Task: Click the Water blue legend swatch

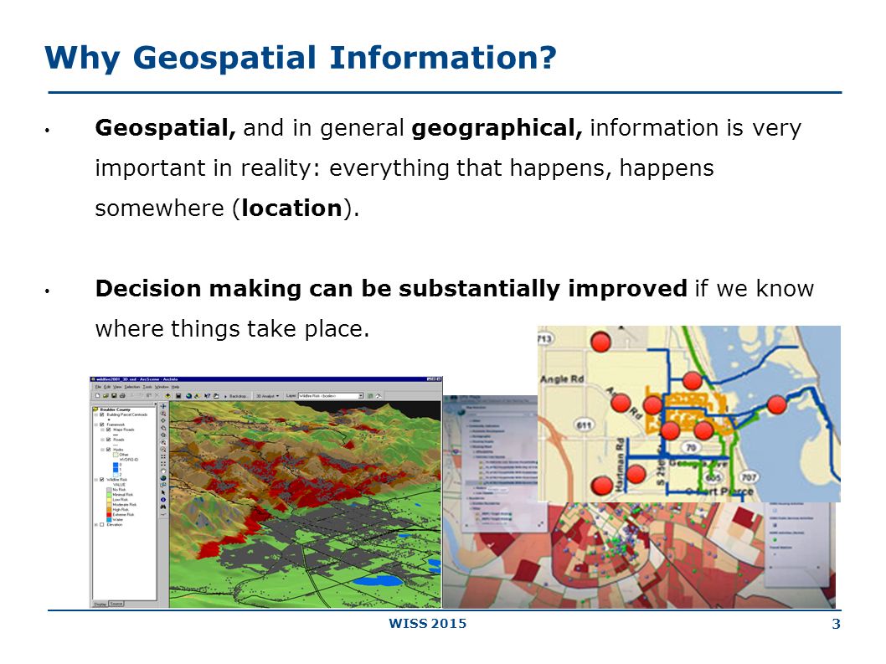Action: [x=109, y=520]
